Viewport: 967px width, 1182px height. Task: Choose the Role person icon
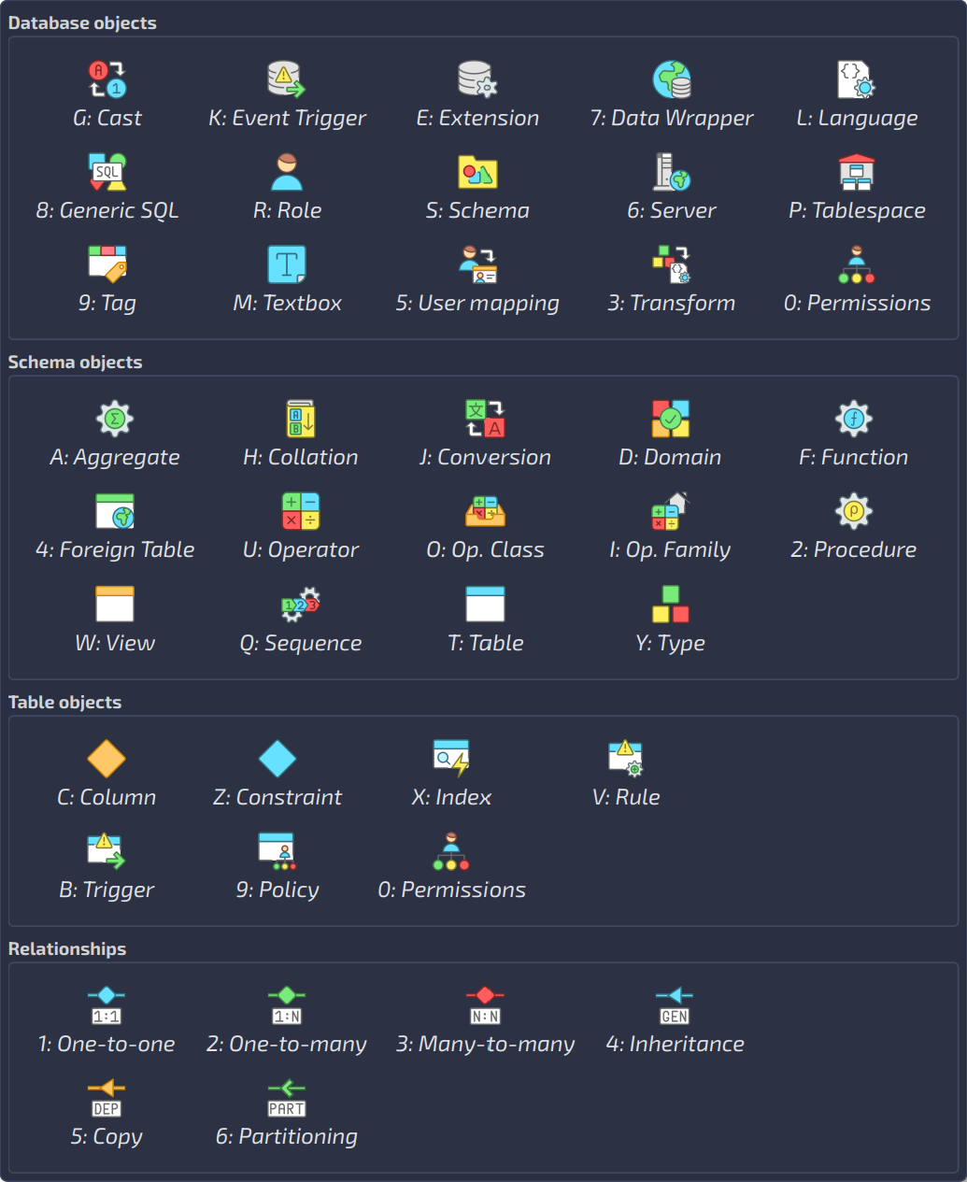(287, 172)
